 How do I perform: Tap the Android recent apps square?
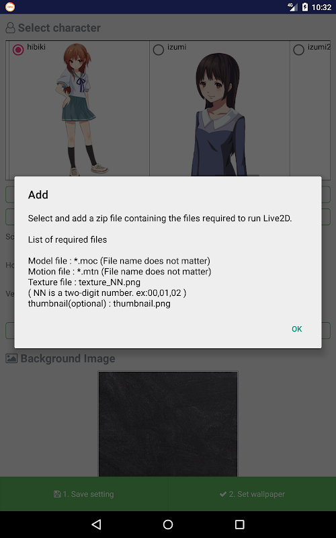(x=239, y=525)
